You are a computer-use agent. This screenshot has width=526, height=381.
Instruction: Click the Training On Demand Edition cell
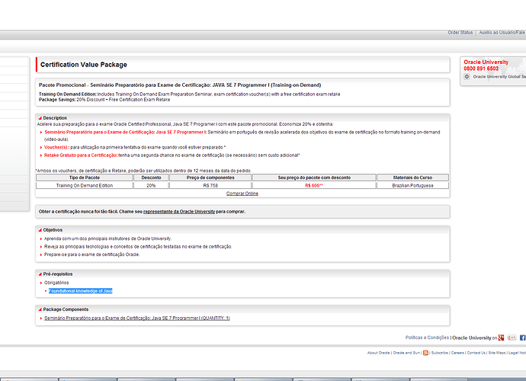coord(85,185)
